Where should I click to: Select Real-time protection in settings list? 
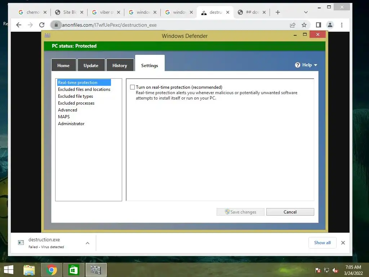tap(84, 83)
